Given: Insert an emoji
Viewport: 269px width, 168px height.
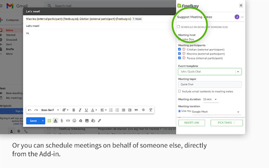Looking at the screenshot, I should 74,121.
